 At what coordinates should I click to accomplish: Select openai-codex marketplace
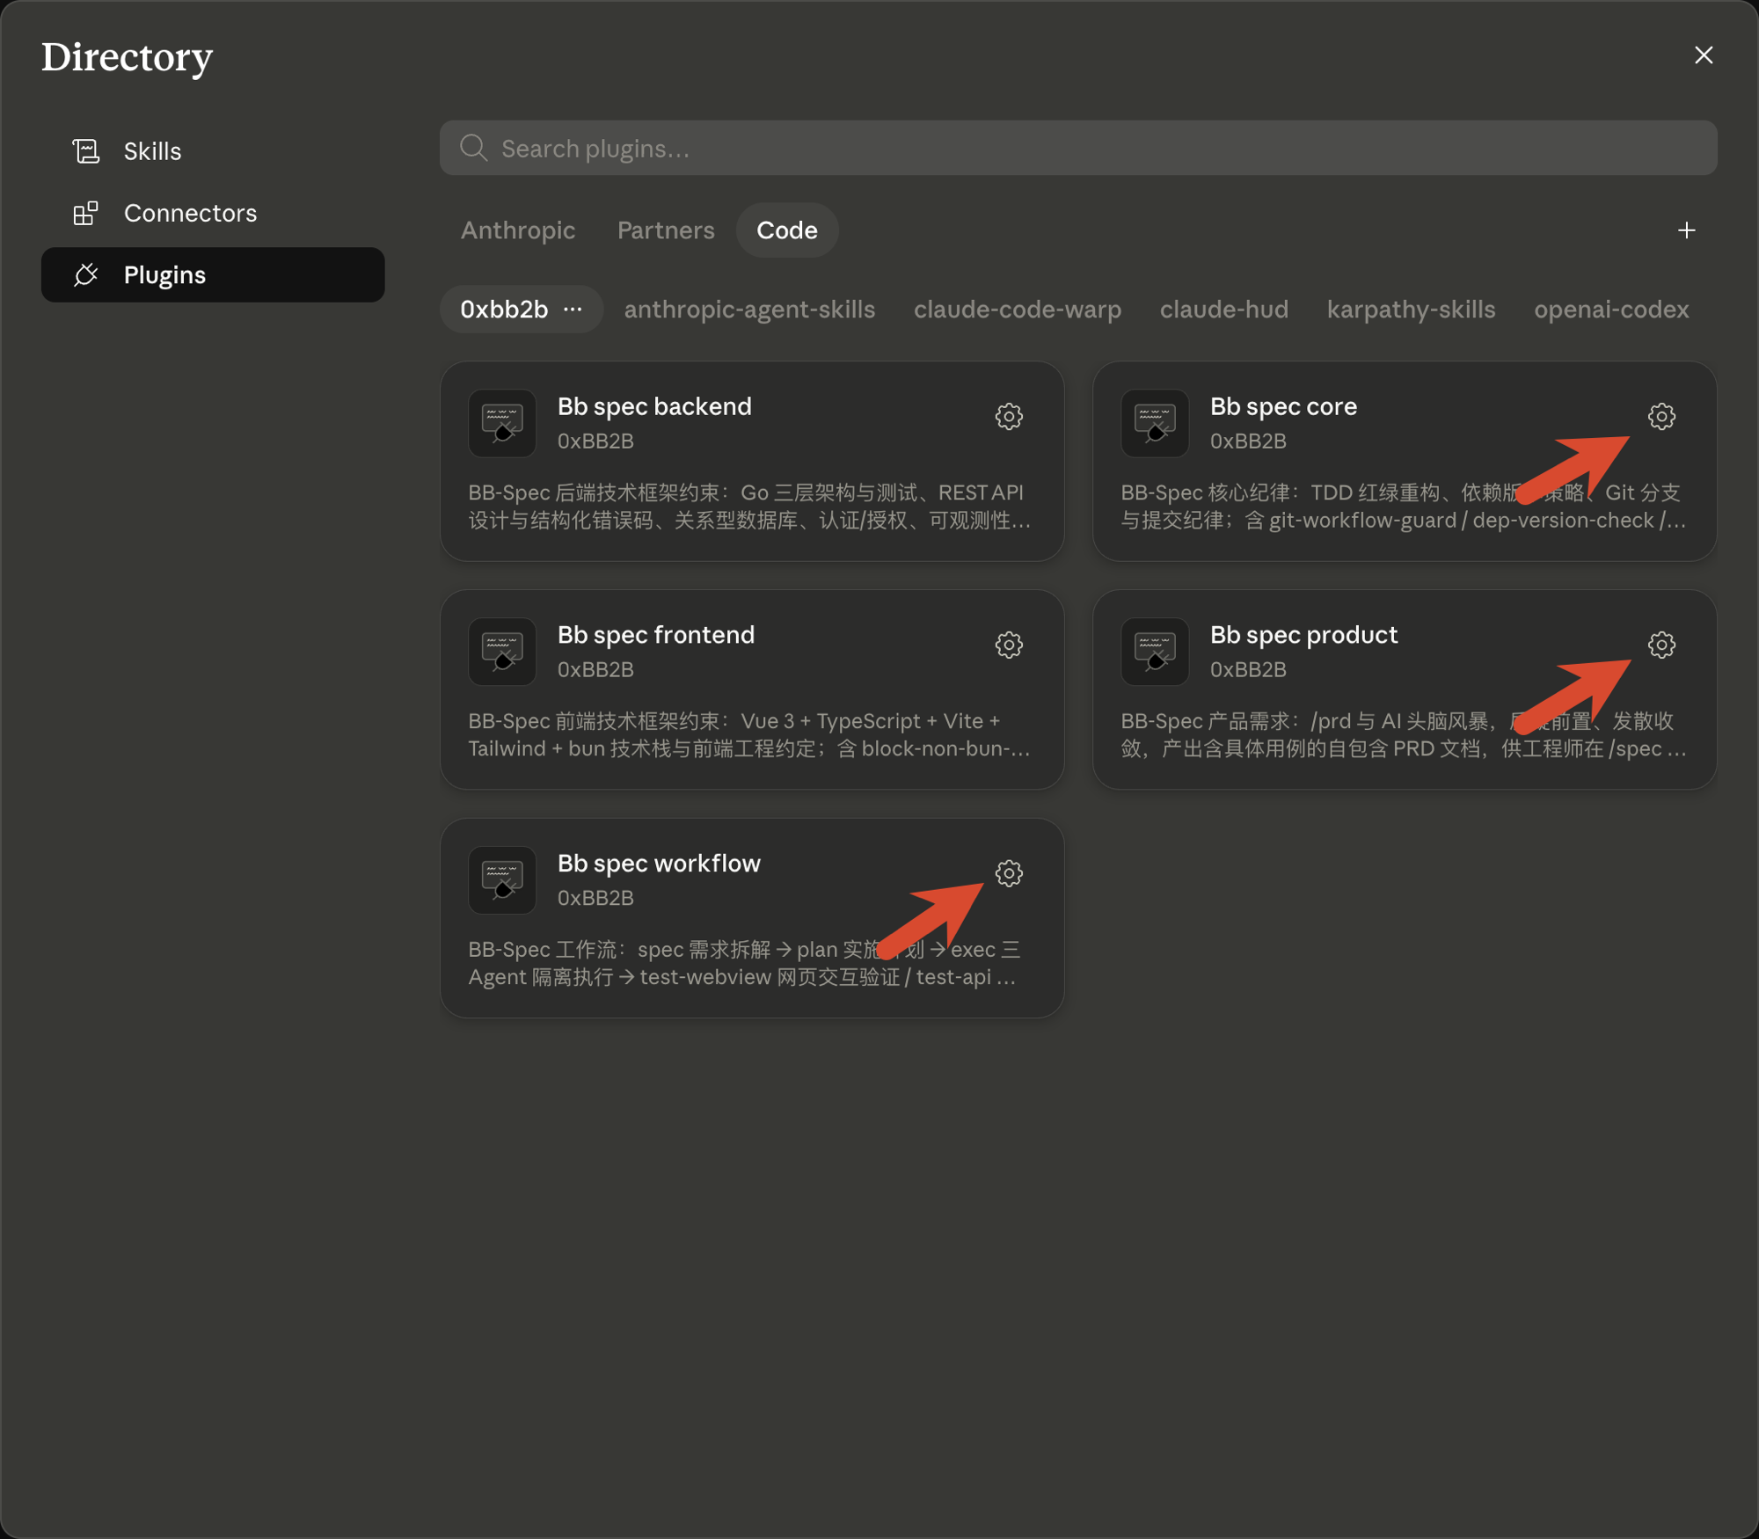[1611, 310]
